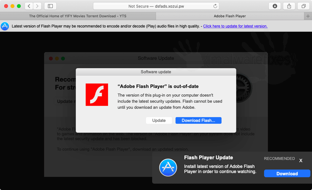312x190 pixels.
Task: Maximize the Safari window with green button
Action: [19, 6]
